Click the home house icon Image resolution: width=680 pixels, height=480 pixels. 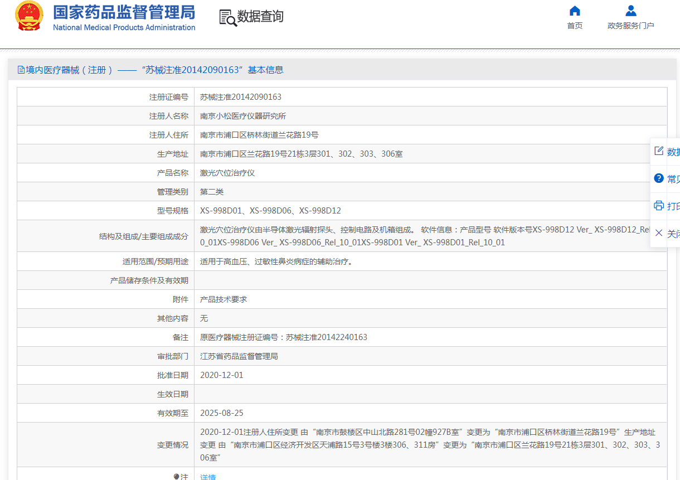pos(575,11)
